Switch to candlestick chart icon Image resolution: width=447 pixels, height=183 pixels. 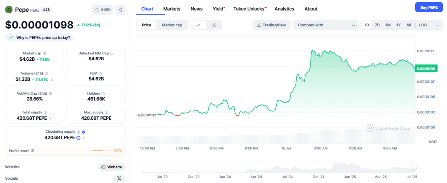(214, 25)
